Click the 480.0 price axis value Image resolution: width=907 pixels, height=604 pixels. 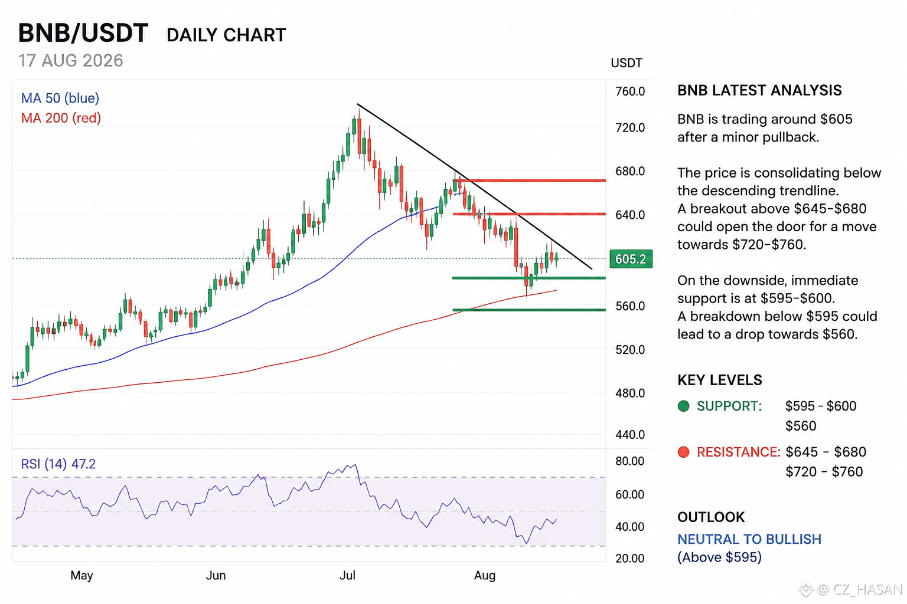coord(630,393)
